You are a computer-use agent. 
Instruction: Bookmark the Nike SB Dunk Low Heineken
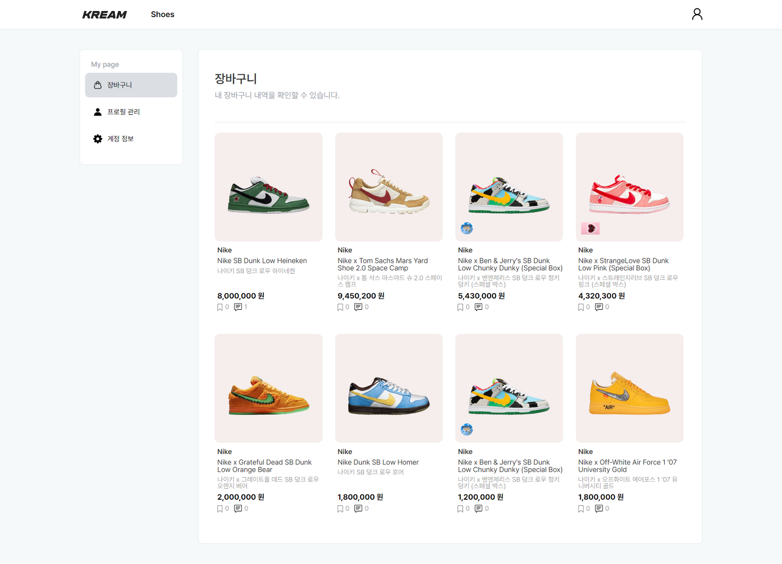[x=220, y=307]
